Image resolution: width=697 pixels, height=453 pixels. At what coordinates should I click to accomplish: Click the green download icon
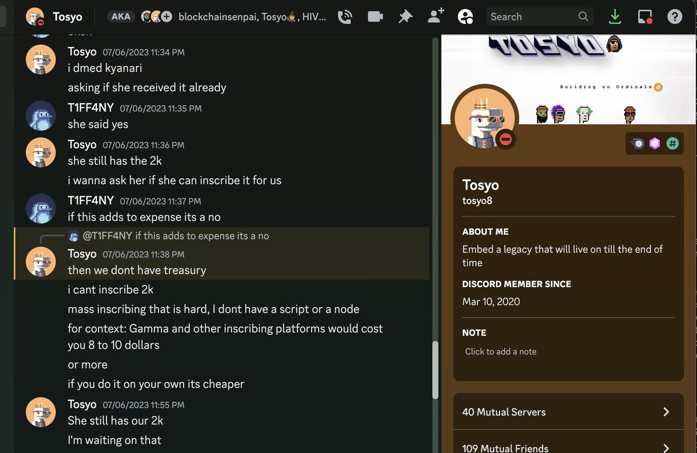[615, 17]
